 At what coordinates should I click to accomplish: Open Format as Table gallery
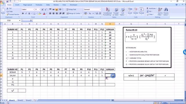(116, 12)
